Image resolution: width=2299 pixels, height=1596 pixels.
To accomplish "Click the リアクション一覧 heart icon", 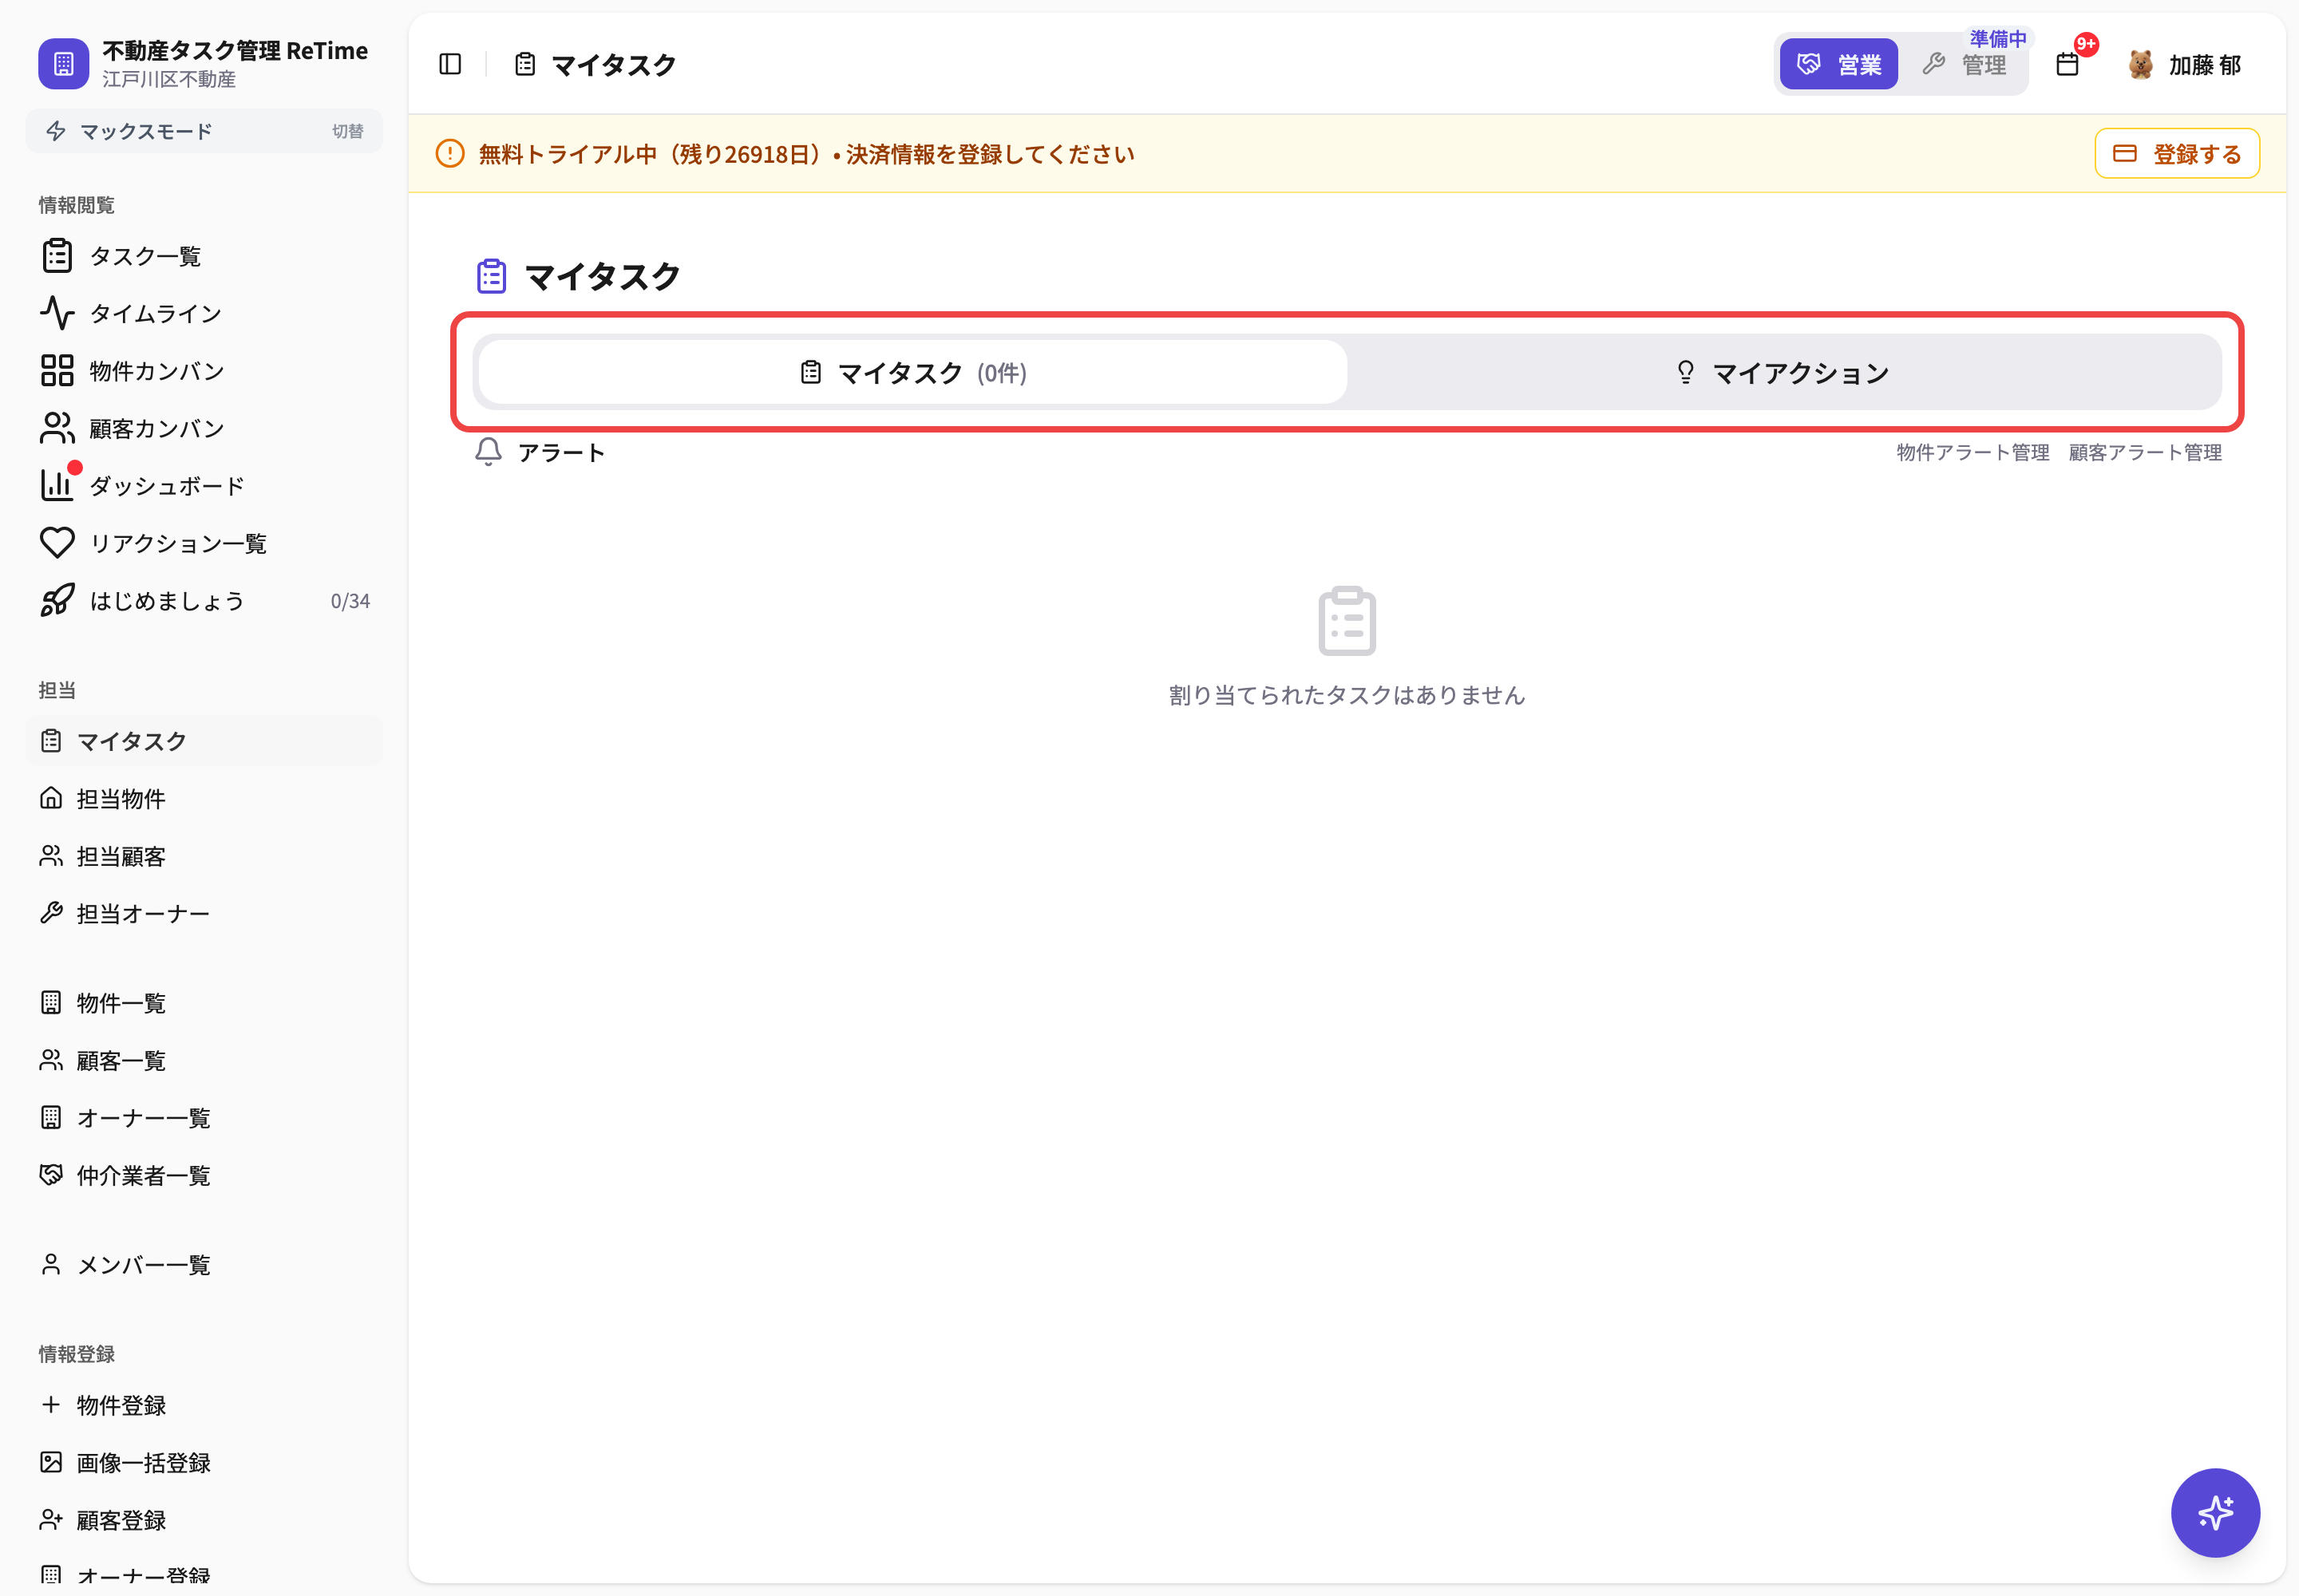I will pos(57,543).
